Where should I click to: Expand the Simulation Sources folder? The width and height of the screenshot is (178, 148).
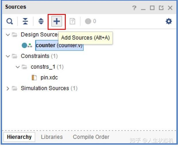[8, 88]
